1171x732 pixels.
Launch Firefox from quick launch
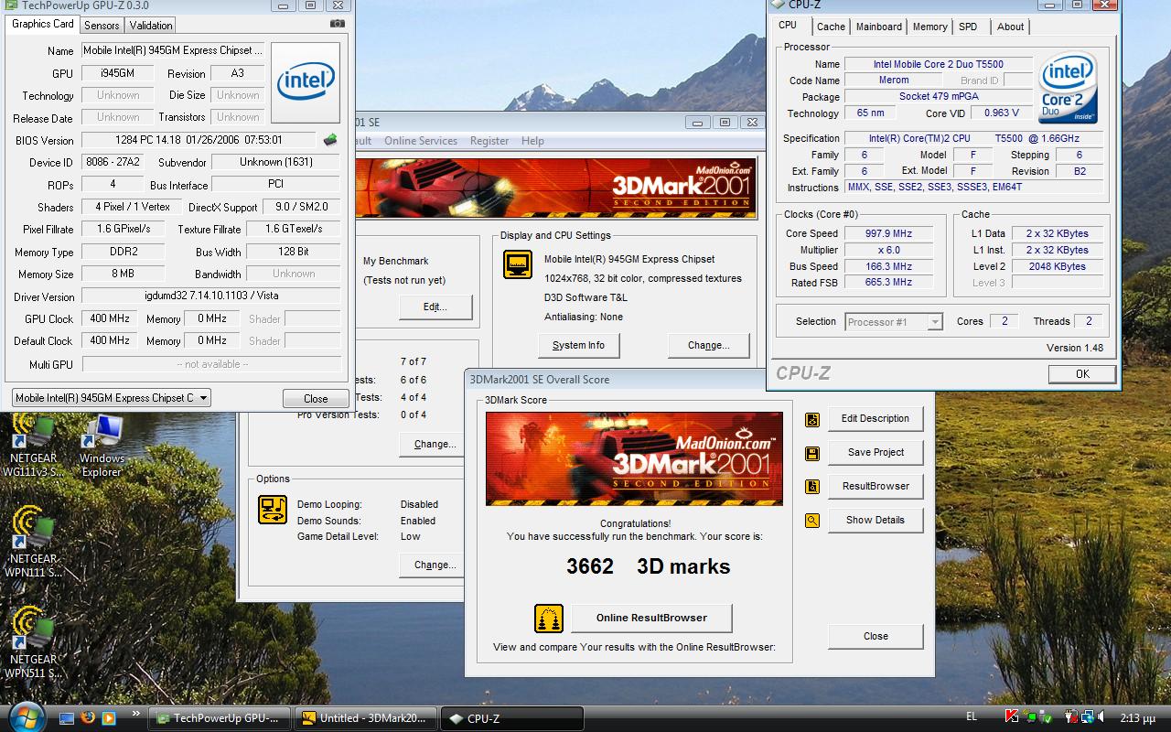tap(88, 717)
